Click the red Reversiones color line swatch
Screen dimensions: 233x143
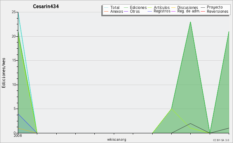pyautogui.click(x=203, y=11)
